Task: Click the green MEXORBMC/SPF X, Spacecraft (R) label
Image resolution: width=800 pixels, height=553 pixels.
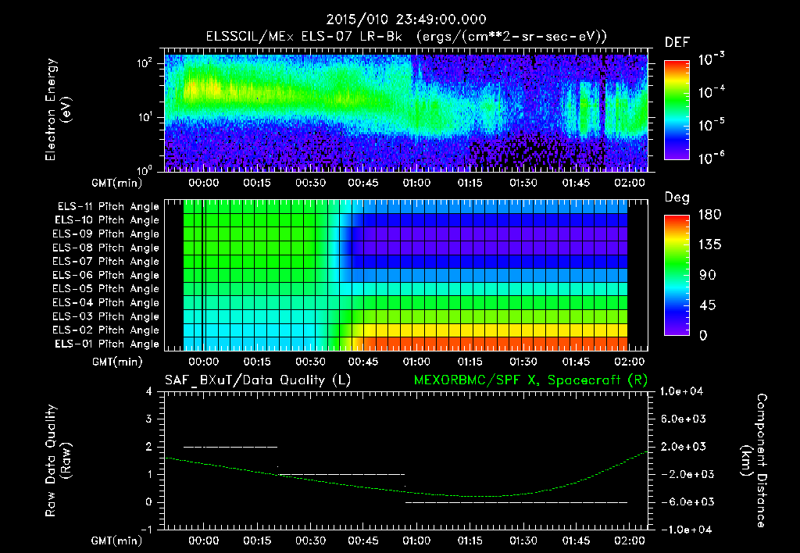Action: pyautogui.click(x=530, y=380)
